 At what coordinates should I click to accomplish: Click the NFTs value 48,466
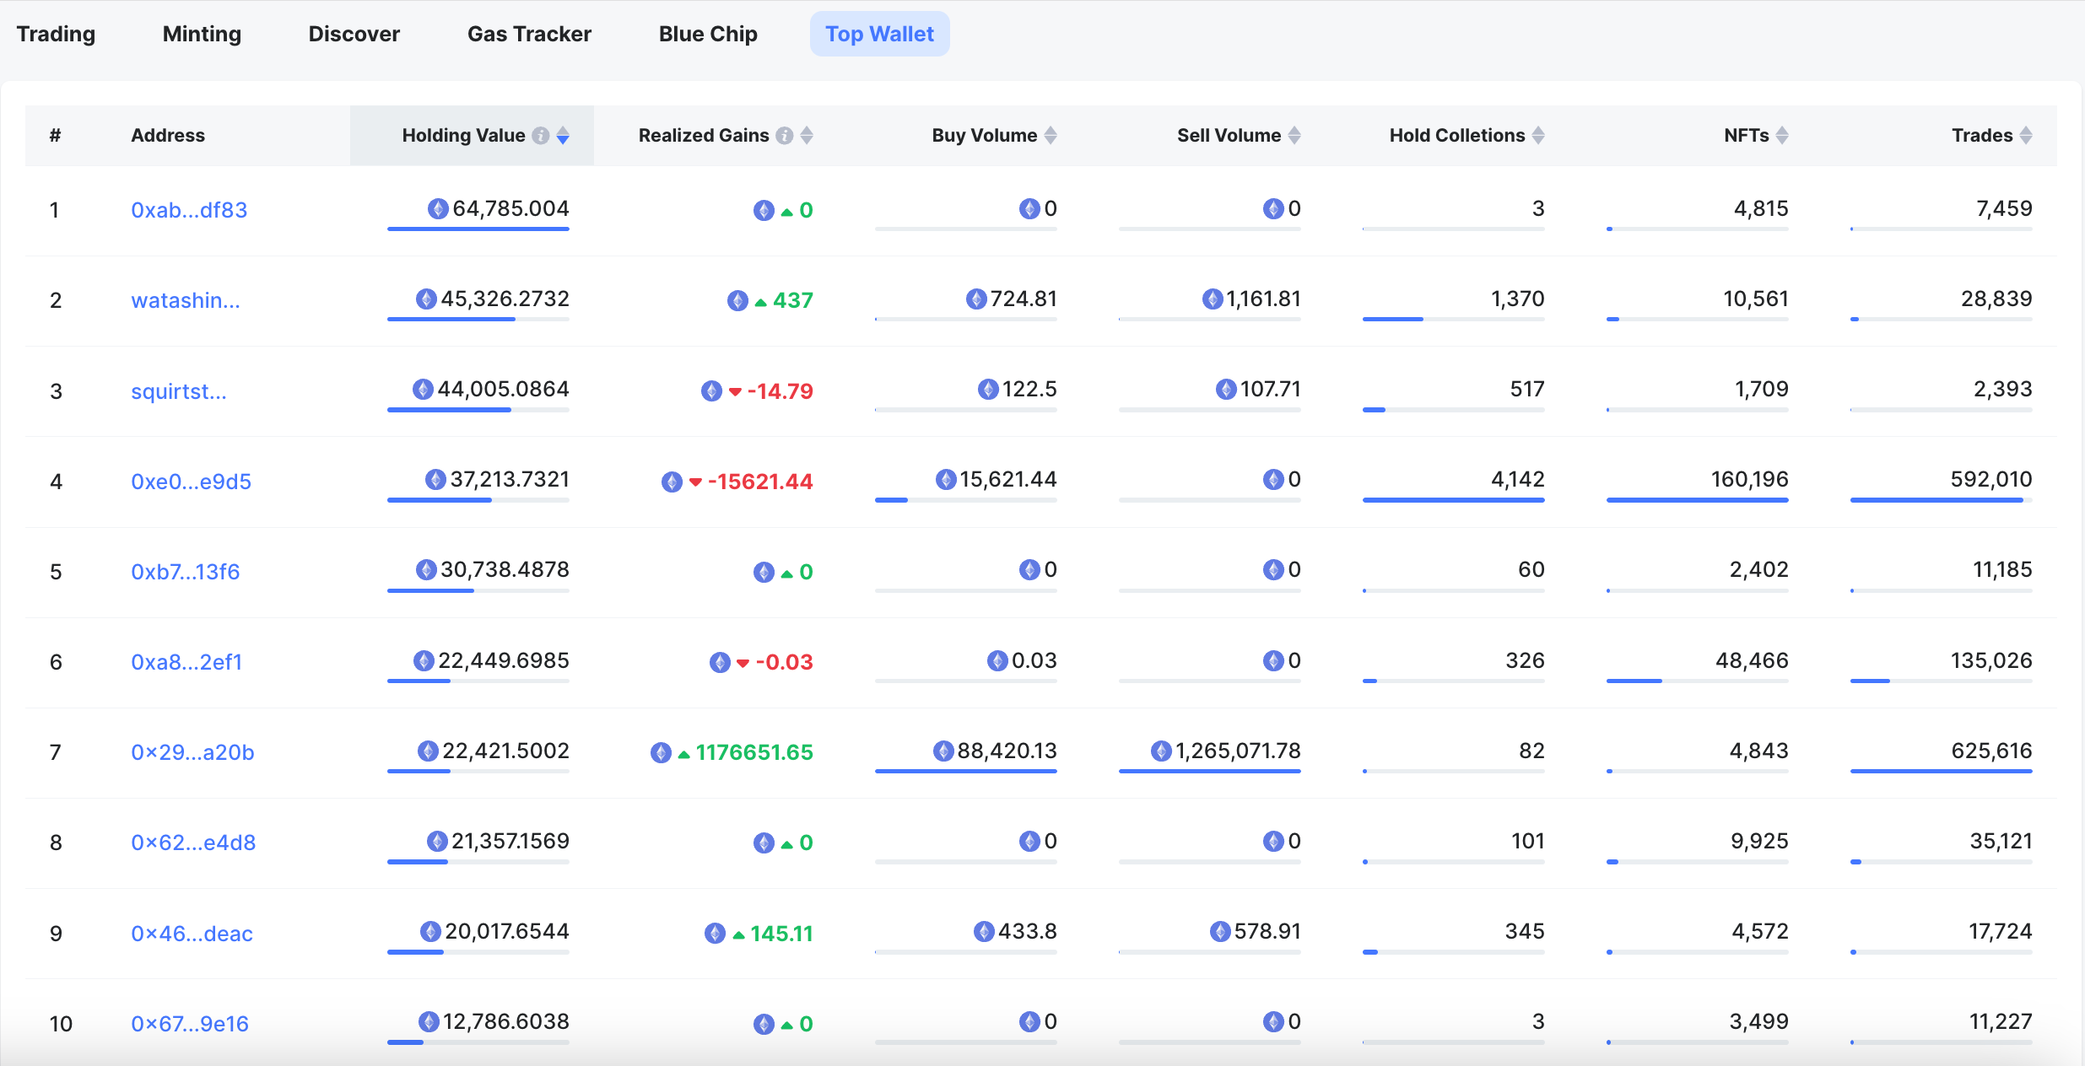(x=1752, y=660)
